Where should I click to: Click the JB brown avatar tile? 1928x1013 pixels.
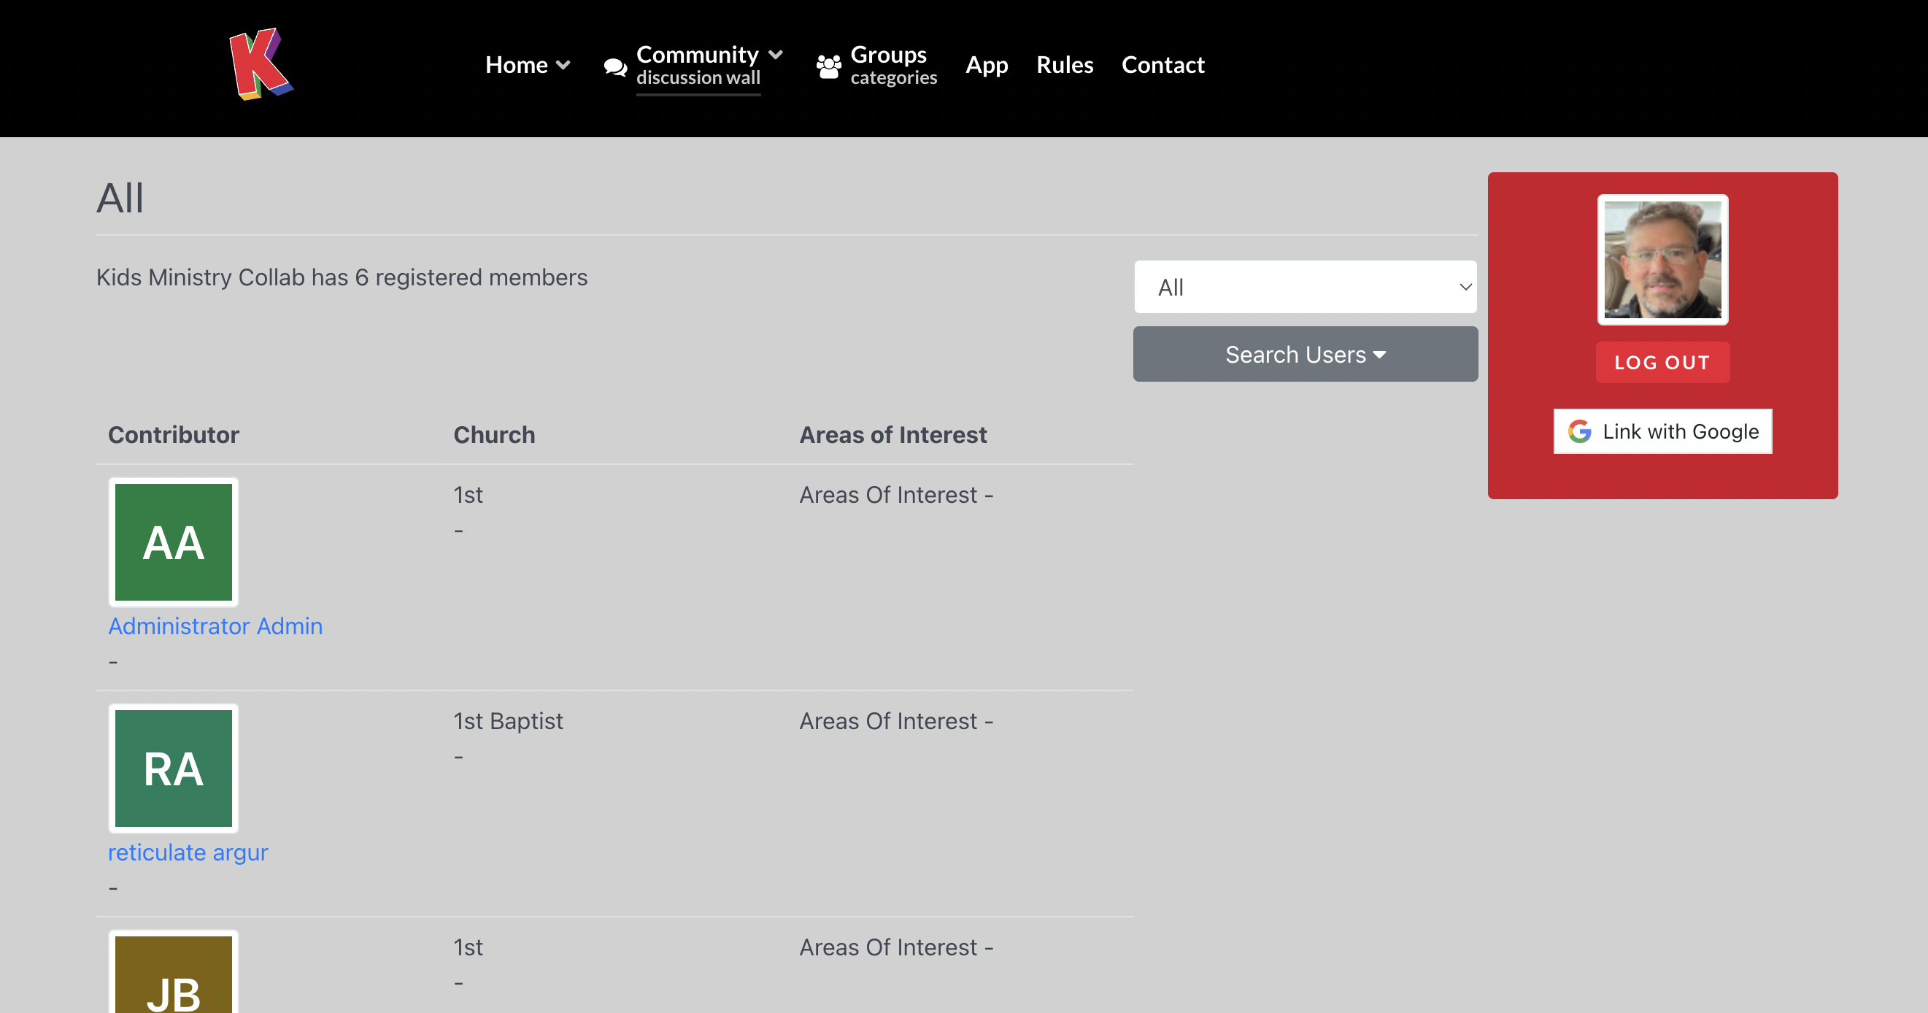174,977
